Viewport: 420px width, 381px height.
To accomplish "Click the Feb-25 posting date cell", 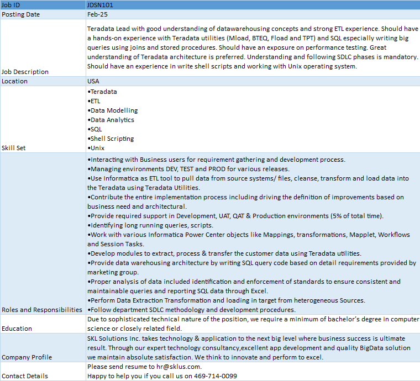I will (x=97, y=14).
